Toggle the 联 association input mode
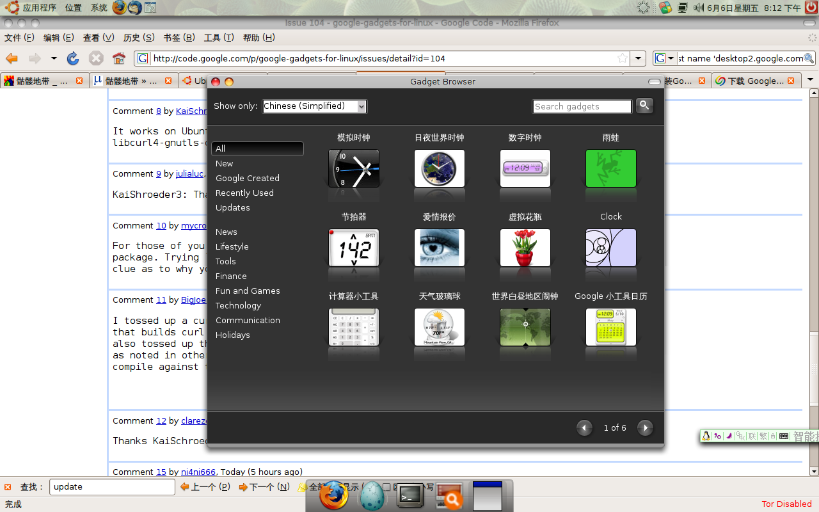This screenshot has height=512, width=819. 752,436
